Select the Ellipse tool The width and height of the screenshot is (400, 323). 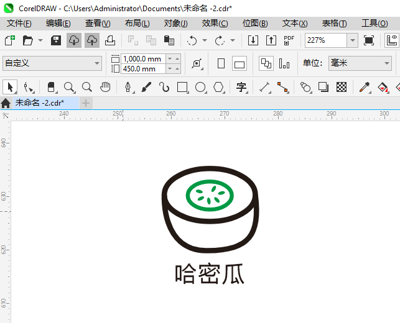[200, 87]
